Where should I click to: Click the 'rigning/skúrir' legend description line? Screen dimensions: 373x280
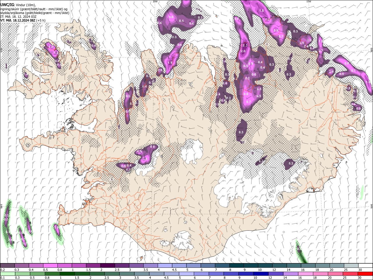pyautogui.click(x=34, y=9)
